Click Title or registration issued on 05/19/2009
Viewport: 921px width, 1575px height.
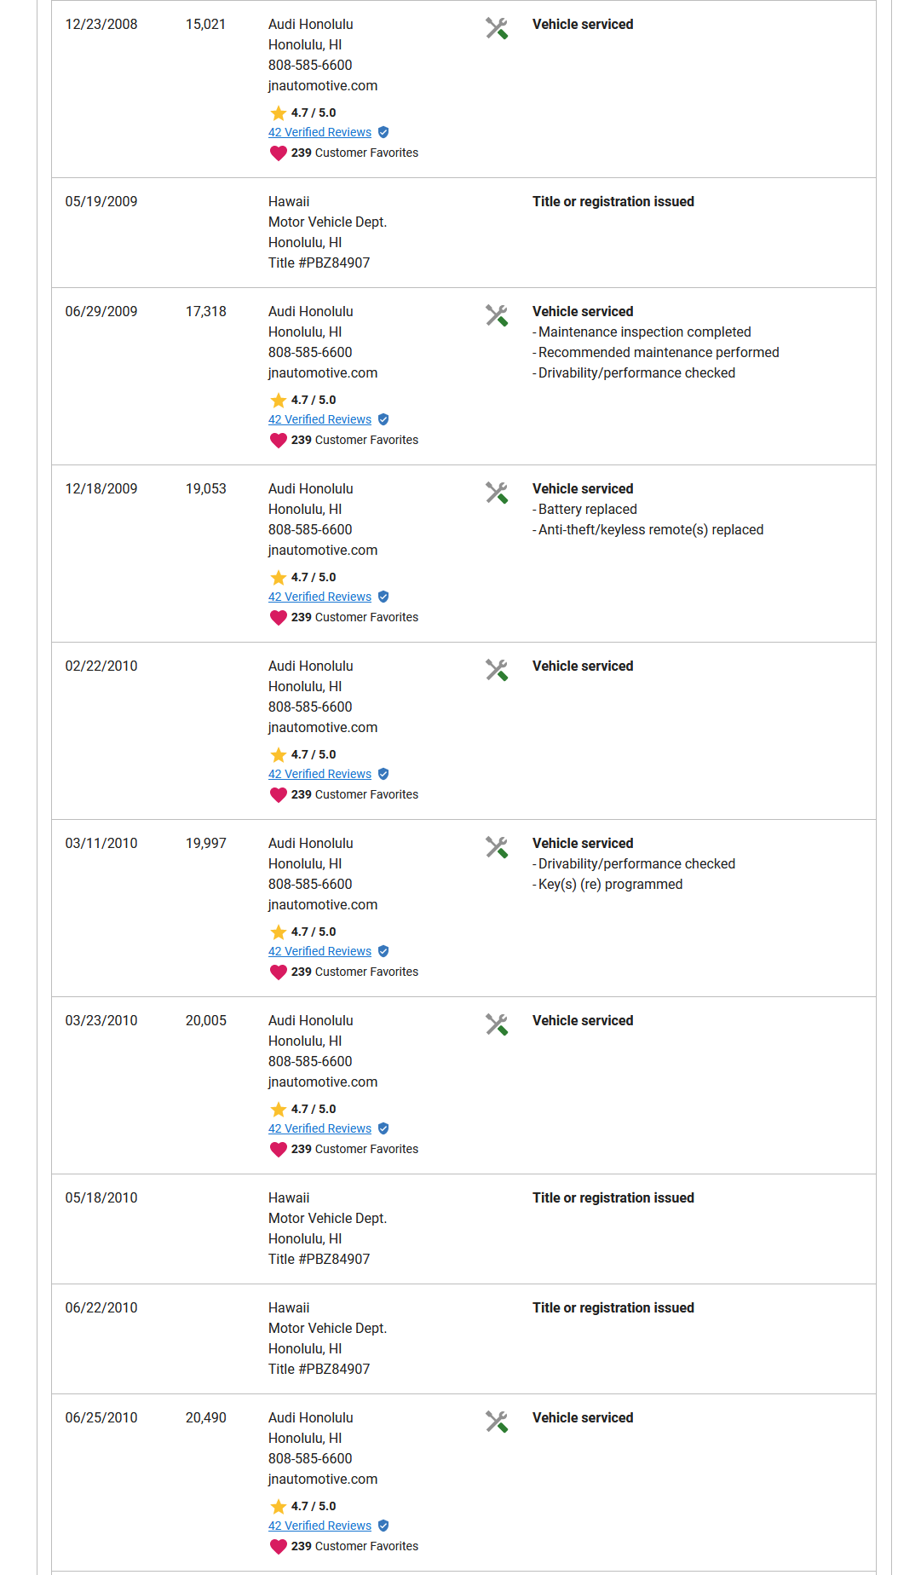pyautogui.click(x=613, y=201)
